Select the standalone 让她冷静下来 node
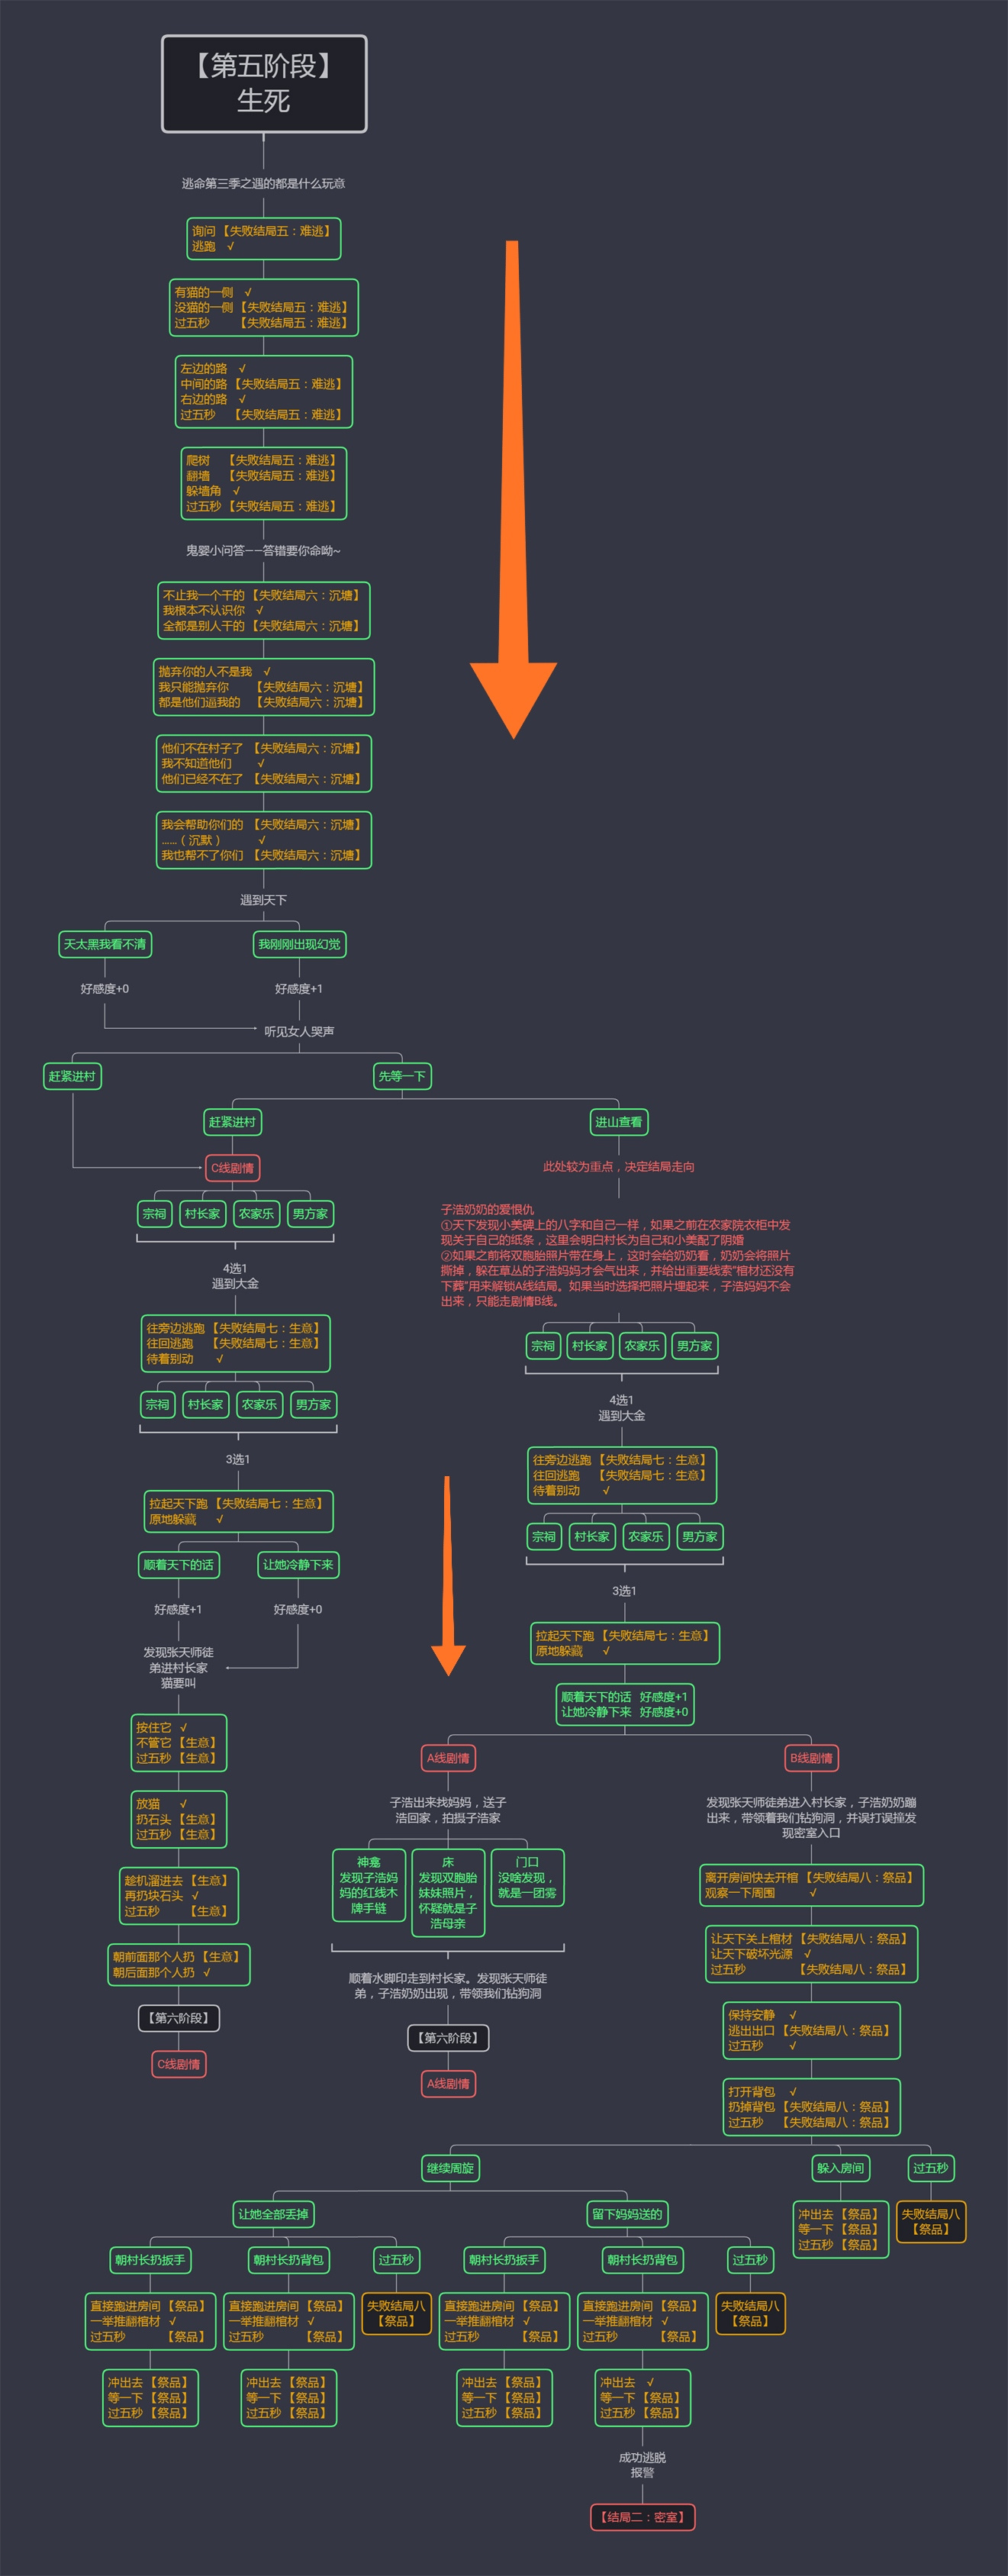The height and width of the screenshot is (2576, 1008). 298,1565
